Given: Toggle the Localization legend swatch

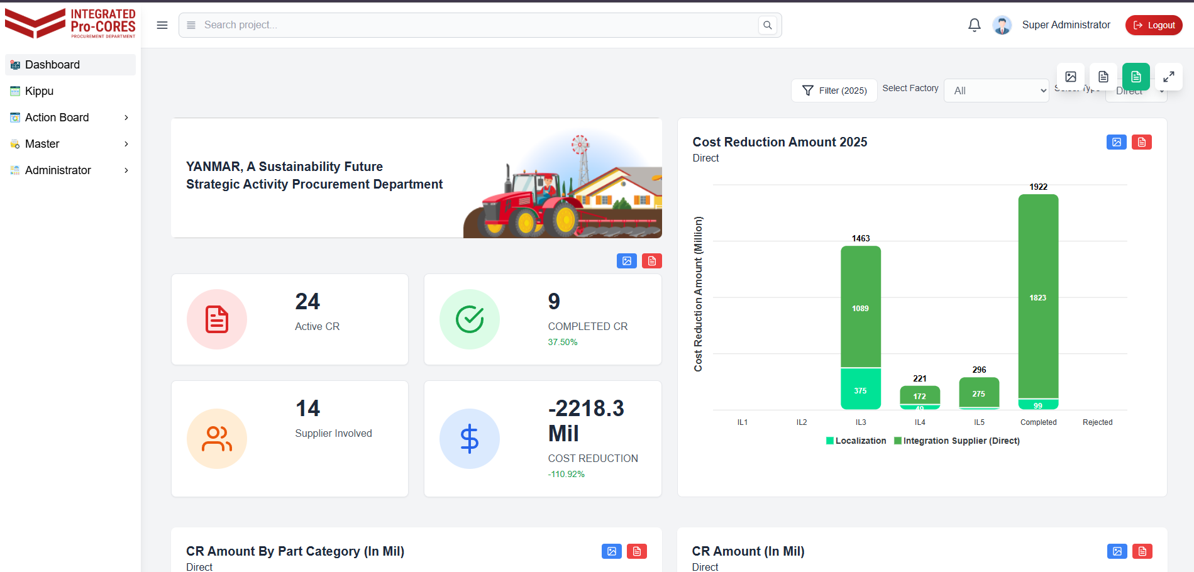Looking at the screenshot, I should 830,441.
